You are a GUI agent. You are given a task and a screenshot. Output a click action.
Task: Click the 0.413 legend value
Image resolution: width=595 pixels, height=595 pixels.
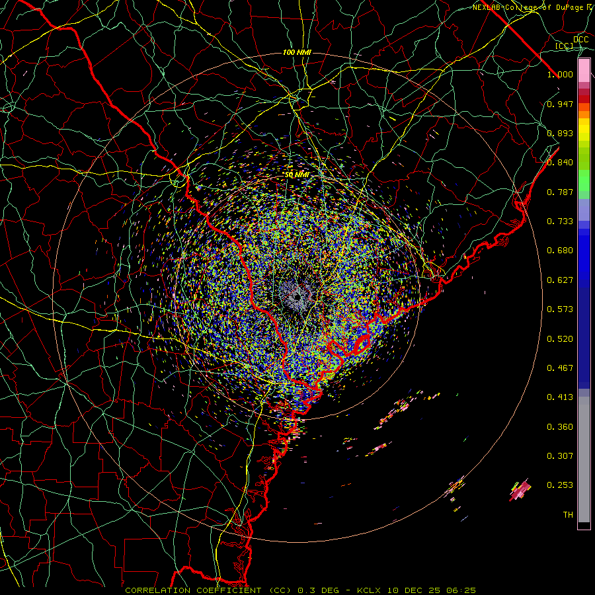point(560,397)
